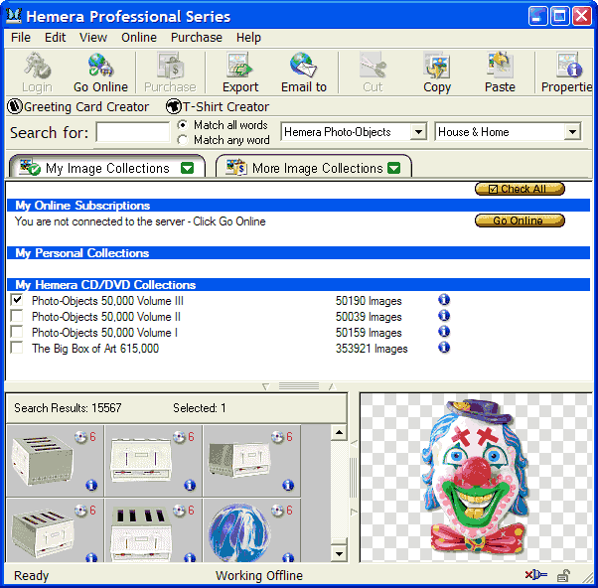This screenshot has width=598, height=588.
Task: Click info icon on second toaster thumbnail
Action: click(190, 485)
